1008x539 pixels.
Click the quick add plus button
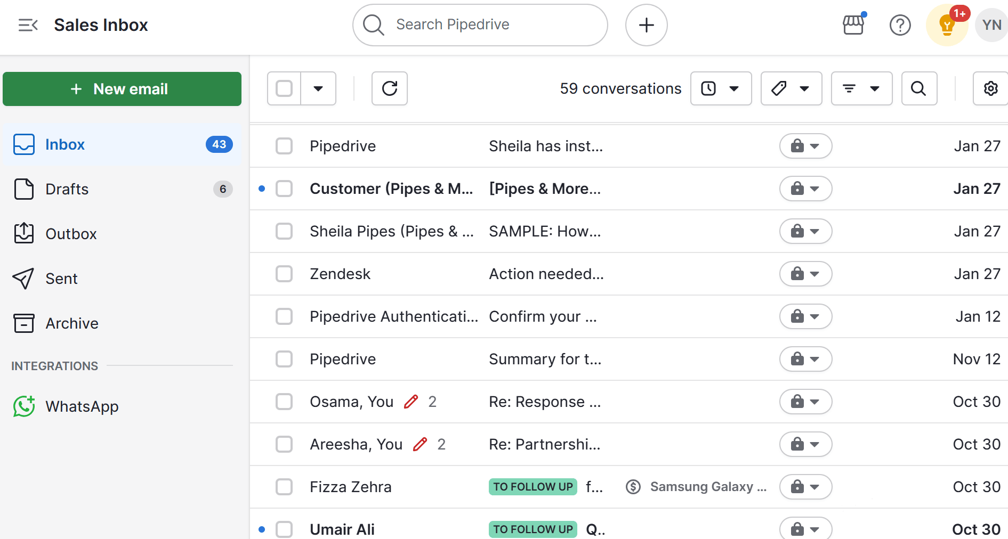647,25
